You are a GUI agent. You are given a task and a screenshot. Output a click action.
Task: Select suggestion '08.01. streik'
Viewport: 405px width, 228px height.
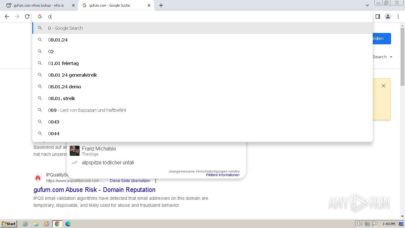pyautogui.click(x=202, y=98)
